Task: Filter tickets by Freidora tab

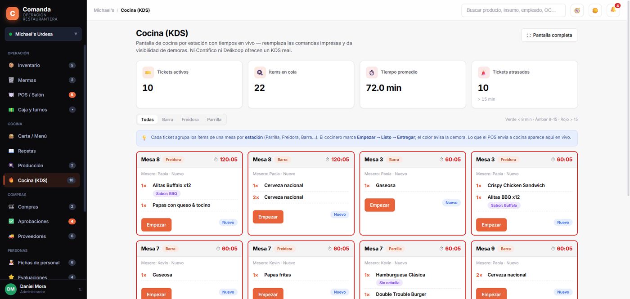Action: coord(190,120)
